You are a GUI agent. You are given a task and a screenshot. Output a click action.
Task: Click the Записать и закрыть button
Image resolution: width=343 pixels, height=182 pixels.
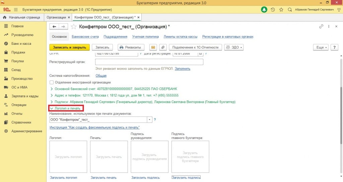(x=69, y=47)
